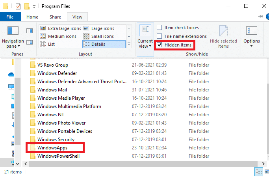Open the File menu
Image resolution: width=269 pixels, height=177 pixels.
(x=11, y=17)
